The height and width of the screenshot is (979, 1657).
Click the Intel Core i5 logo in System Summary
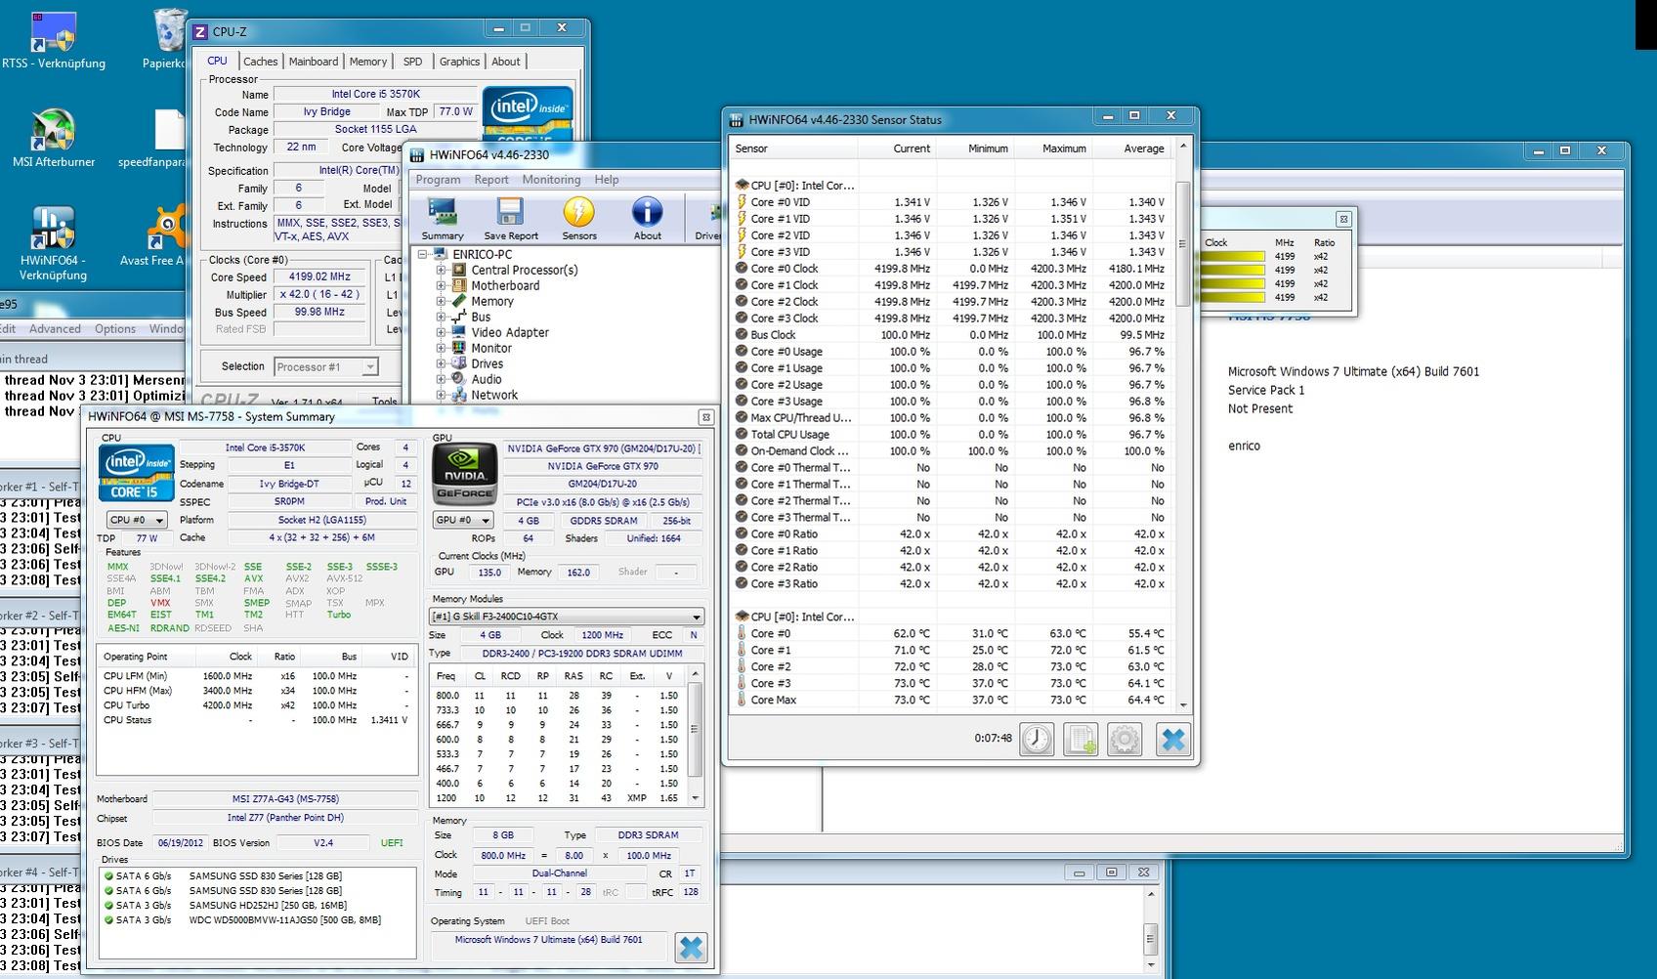tap(137, 474)
